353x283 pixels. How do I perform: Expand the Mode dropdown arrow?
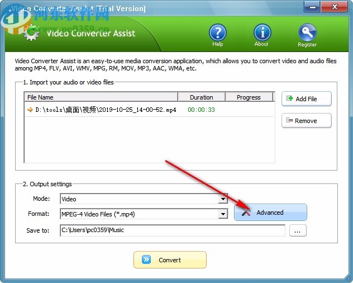coord(223,199)
